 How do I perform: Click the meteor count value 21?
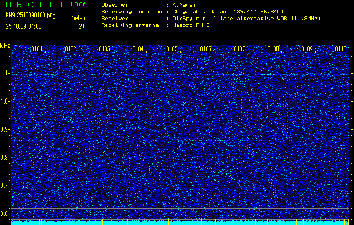[x=82, y=26]
